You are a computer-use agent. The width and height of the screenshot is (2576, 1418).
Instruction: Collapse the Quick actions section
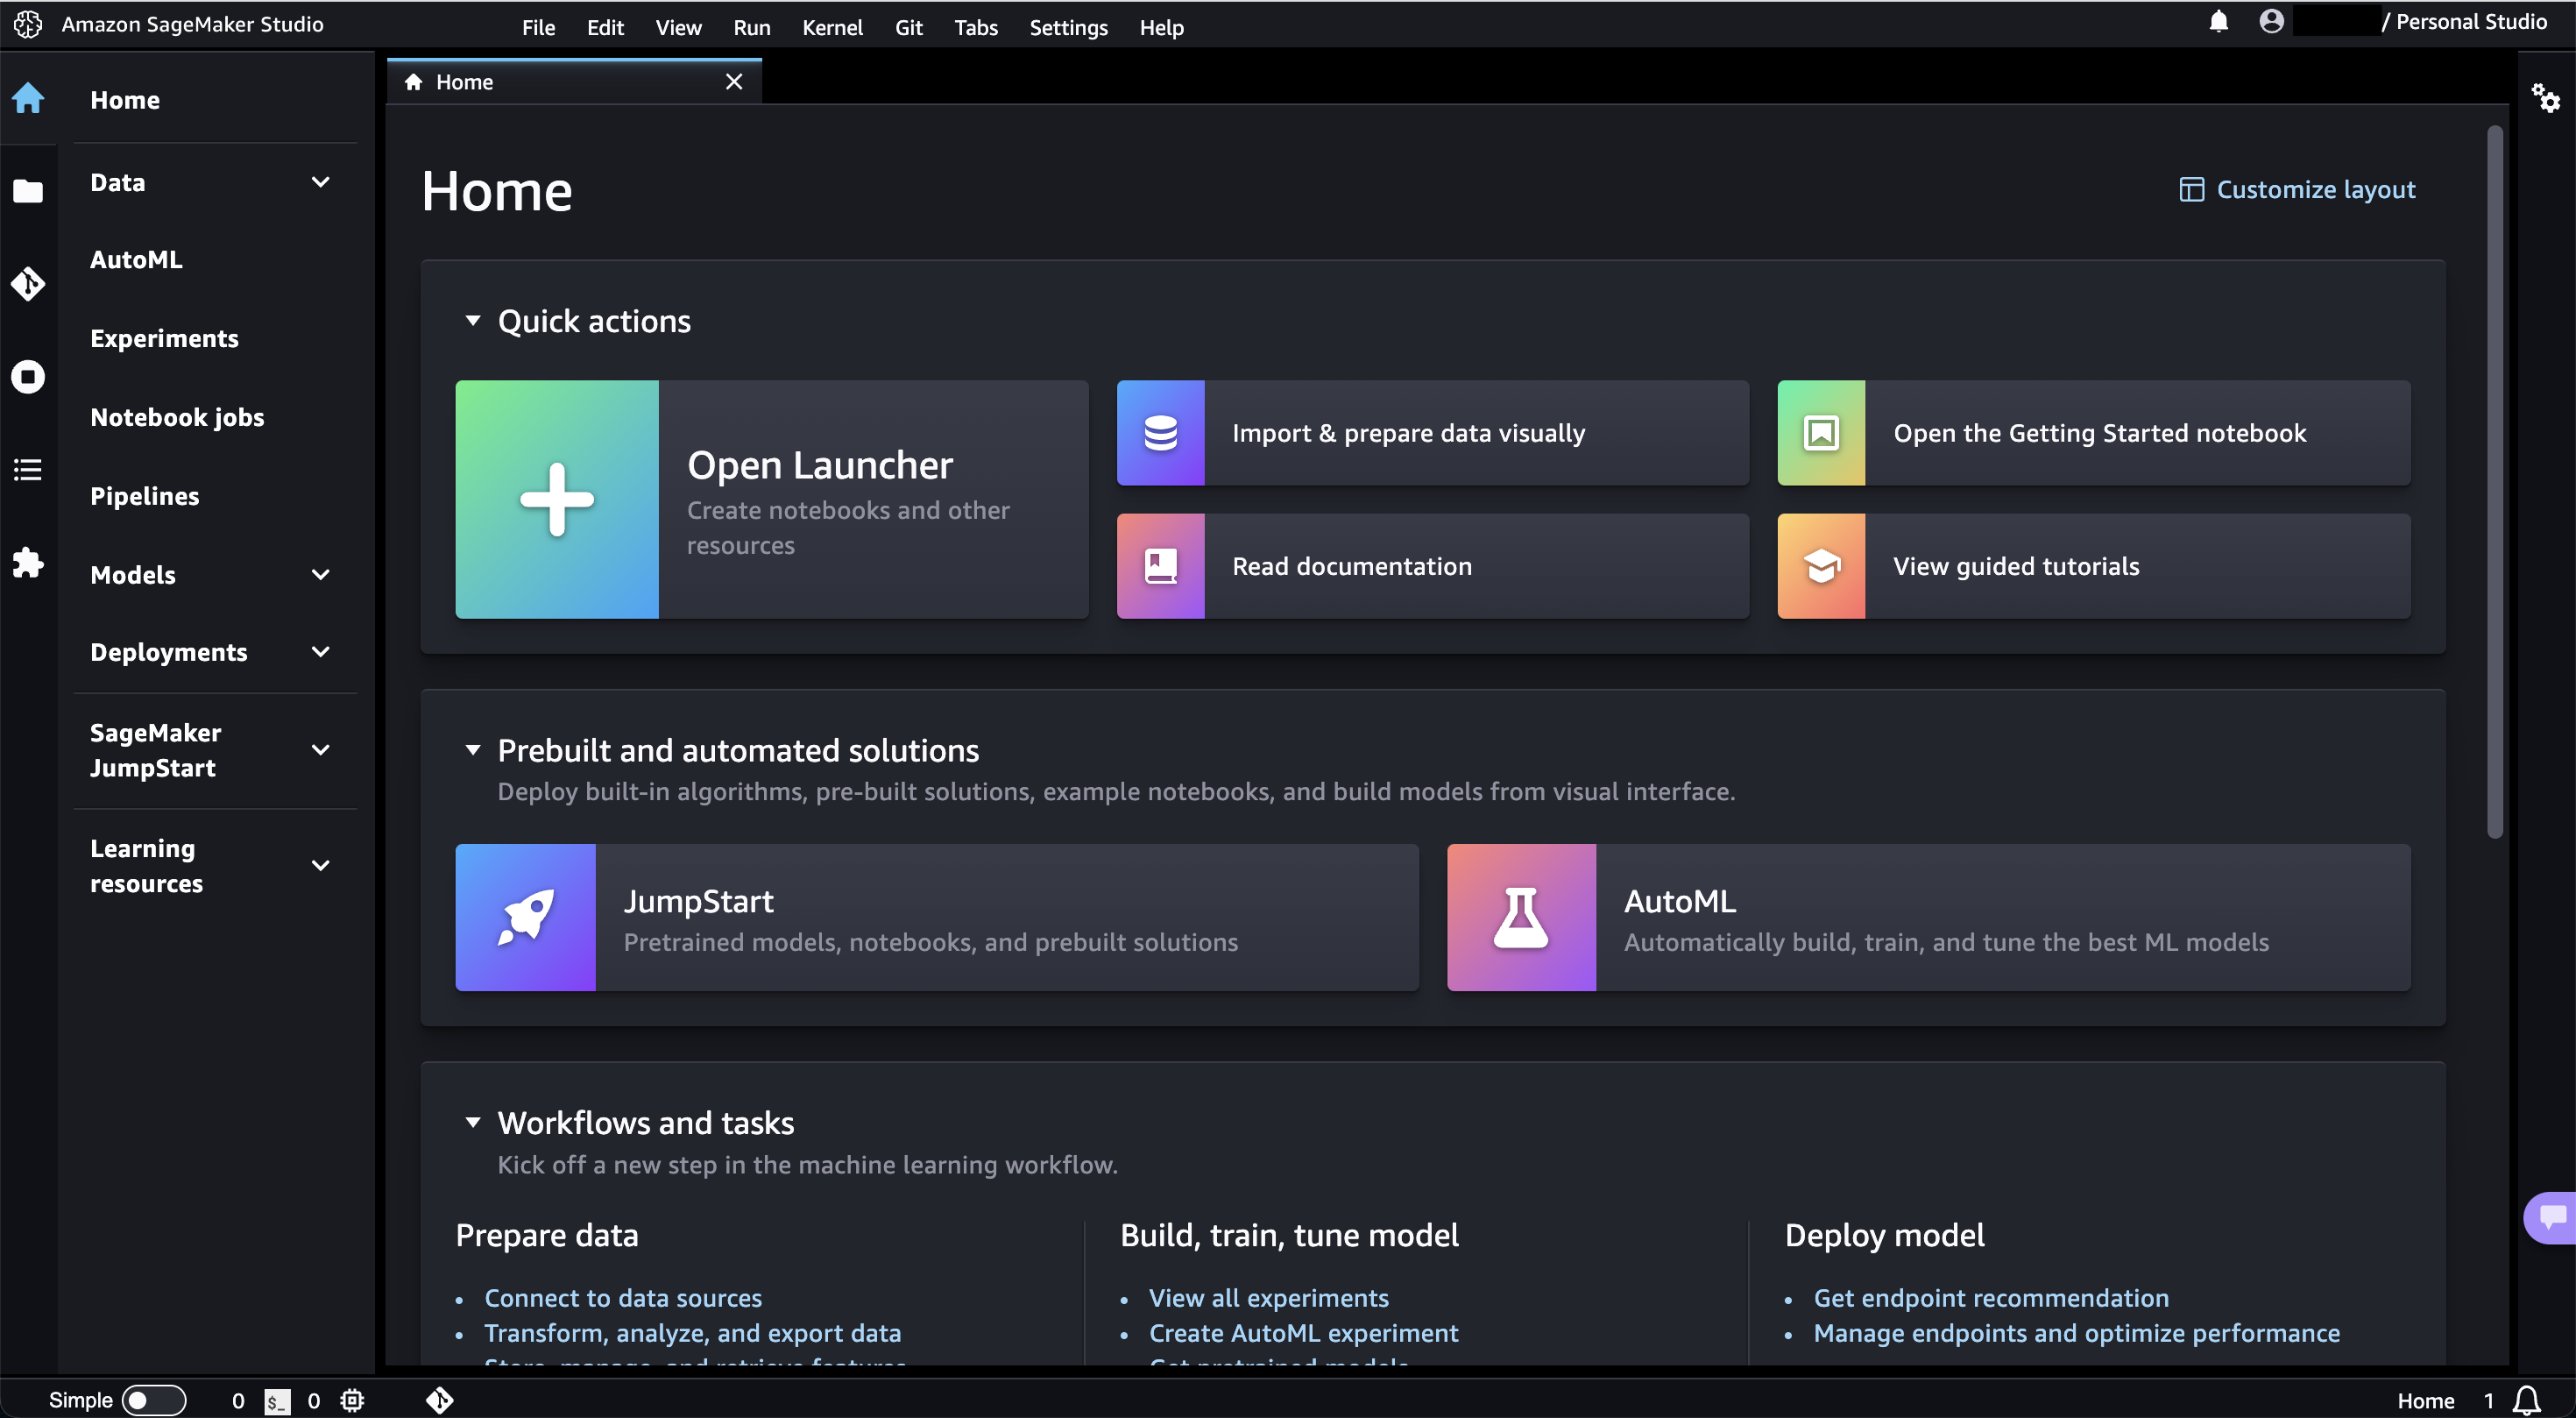coord(473,320)
